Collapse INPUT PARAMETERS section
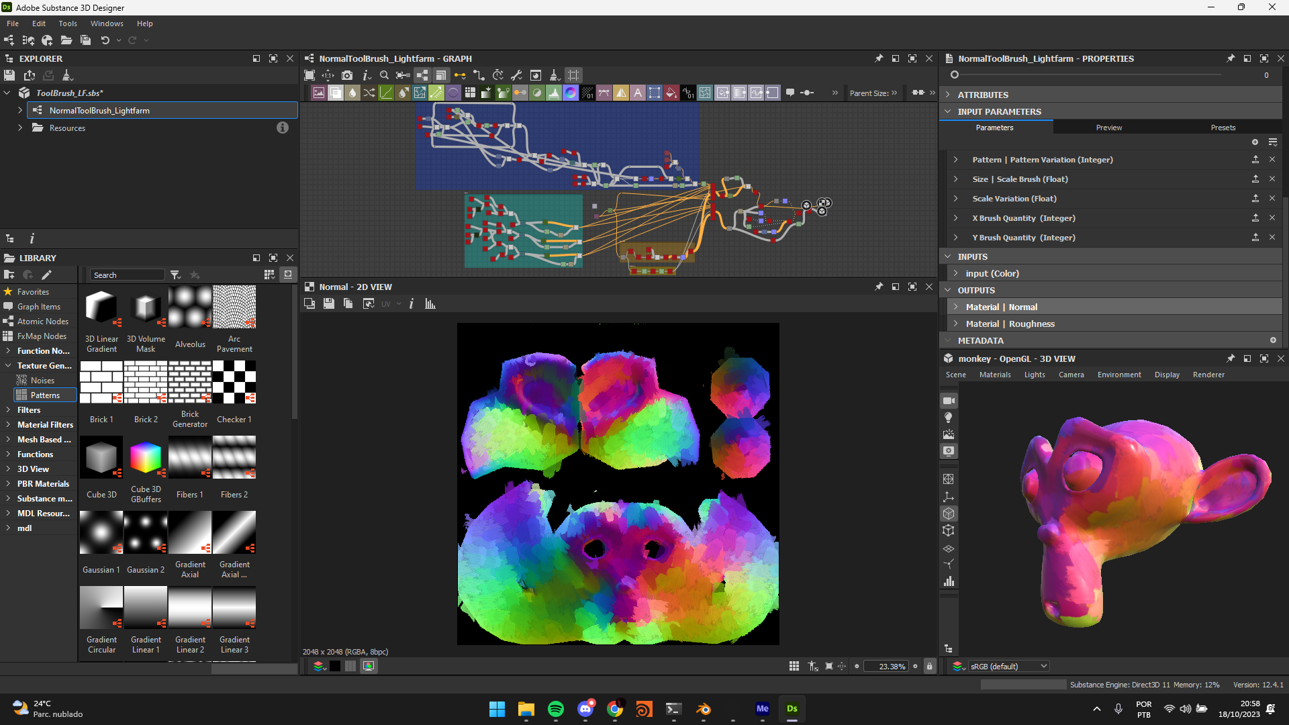This screenshot has width=1289, height=725. pos(948,111)
